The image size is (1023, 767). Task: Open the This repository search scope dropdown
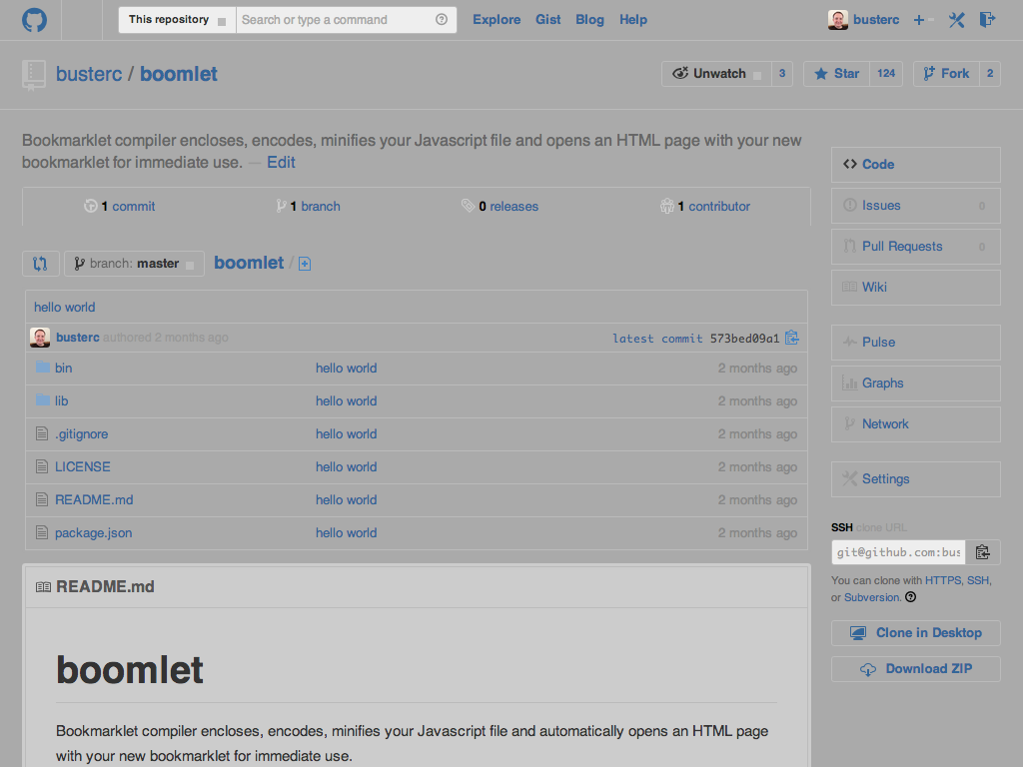coord(177,20)
